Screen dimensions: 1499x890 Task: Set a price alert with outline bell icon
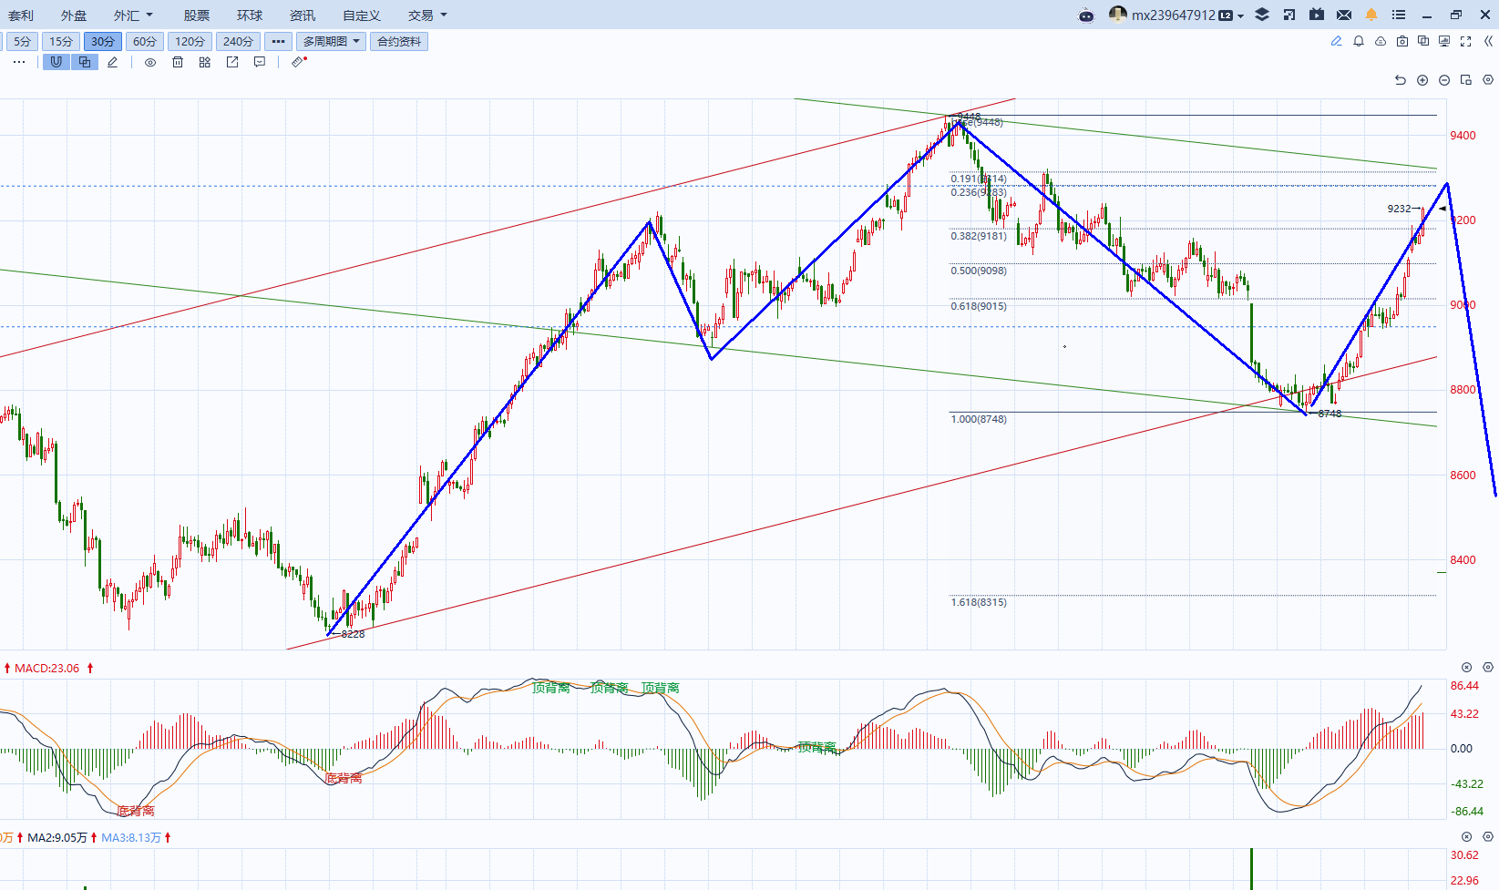coord(1359,41)
